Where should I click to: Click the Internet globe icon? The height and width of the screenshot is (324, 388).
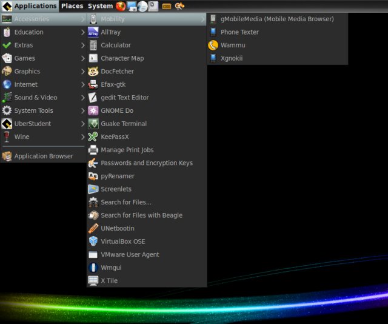click(7, 84)
